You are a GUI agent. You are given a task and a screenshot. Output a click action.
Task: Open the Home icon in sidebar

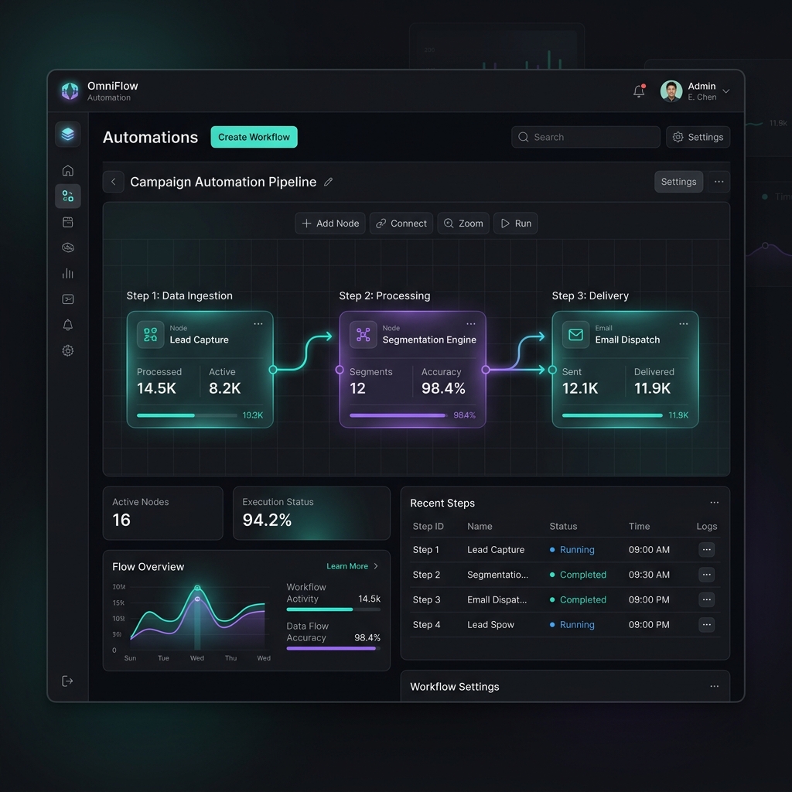pyautogui.click(x=68, y=170)
